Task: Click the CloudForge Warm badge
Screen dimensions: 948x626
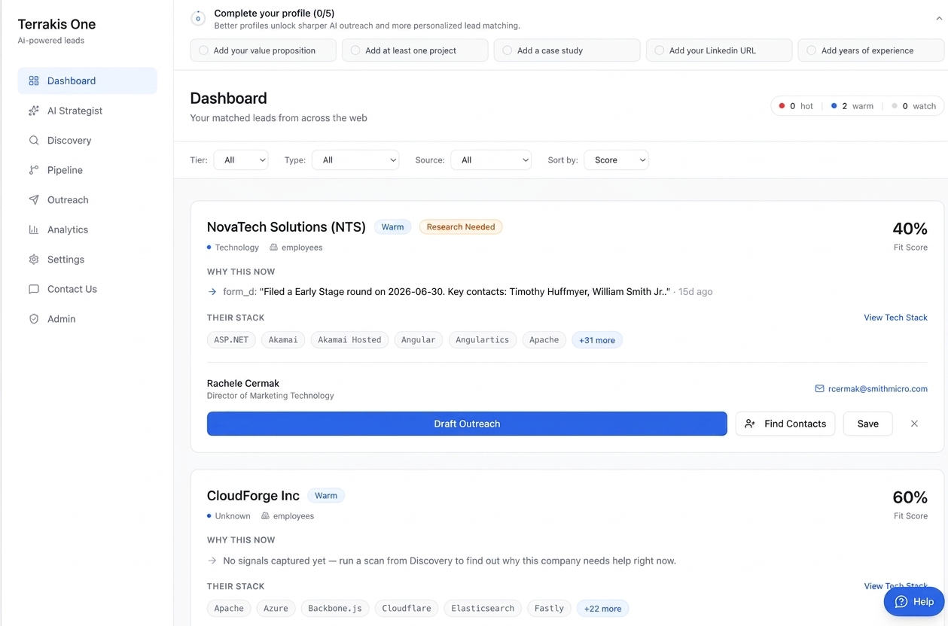Action: pos(326,495)
